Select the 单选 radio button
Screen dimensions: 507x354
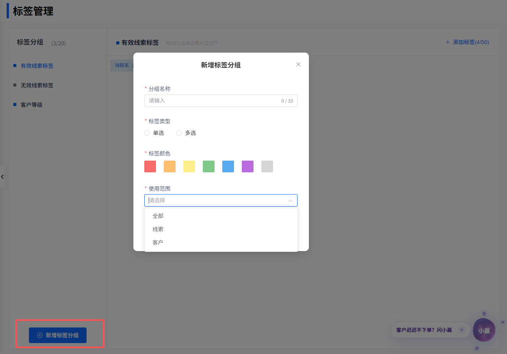click(147, 133)
